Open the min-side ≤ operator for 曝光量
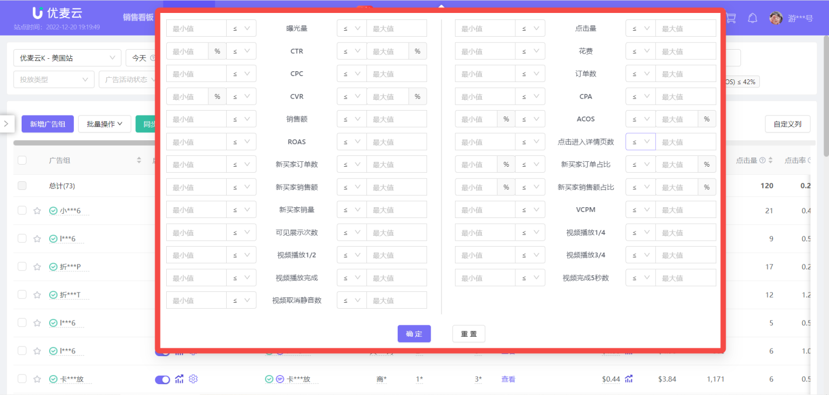Viewport: 829px width, 395px height. point(241,28)
